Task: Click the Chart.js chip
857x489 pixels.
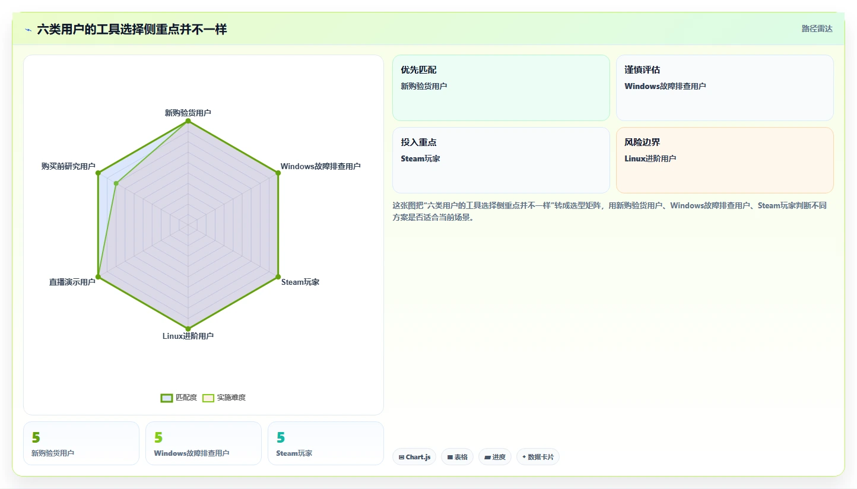Action: click(x=414, y=457)
